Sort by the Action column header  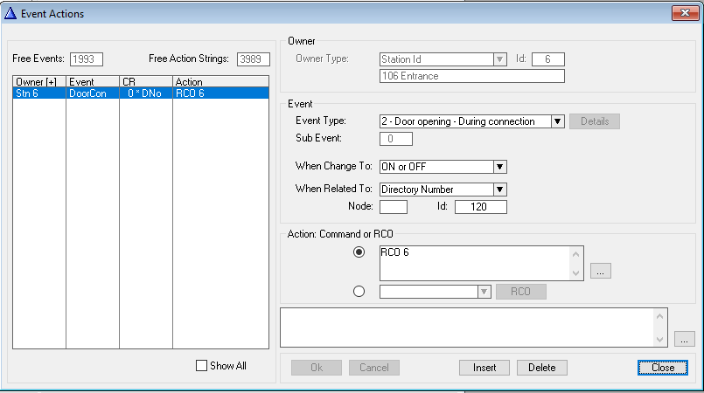[220, 81]
